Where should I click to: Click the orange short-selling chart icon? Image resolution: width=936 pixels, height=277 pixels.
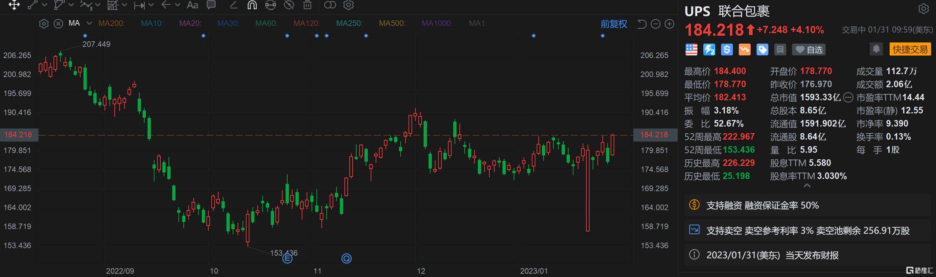744,50
